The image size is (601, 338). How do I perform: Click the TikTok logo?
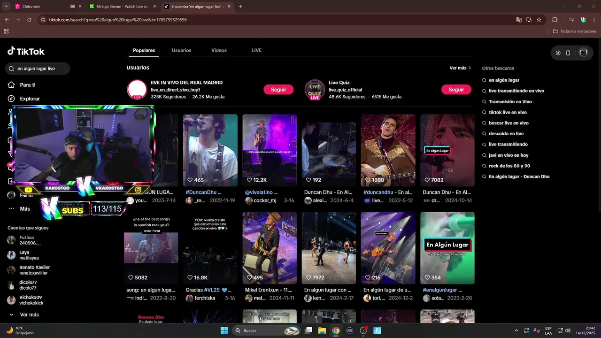26,52
